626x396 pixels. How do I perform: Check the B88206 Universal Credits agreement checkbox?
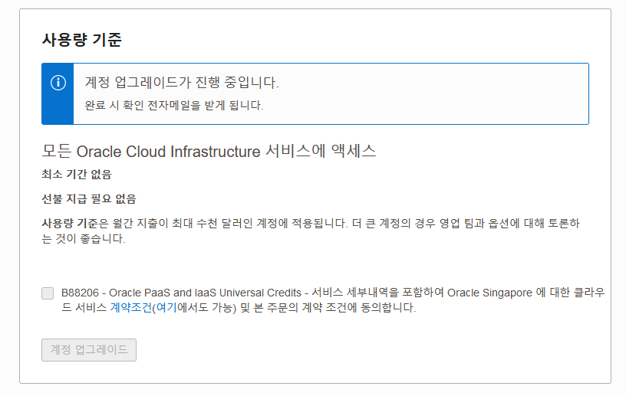48,293
